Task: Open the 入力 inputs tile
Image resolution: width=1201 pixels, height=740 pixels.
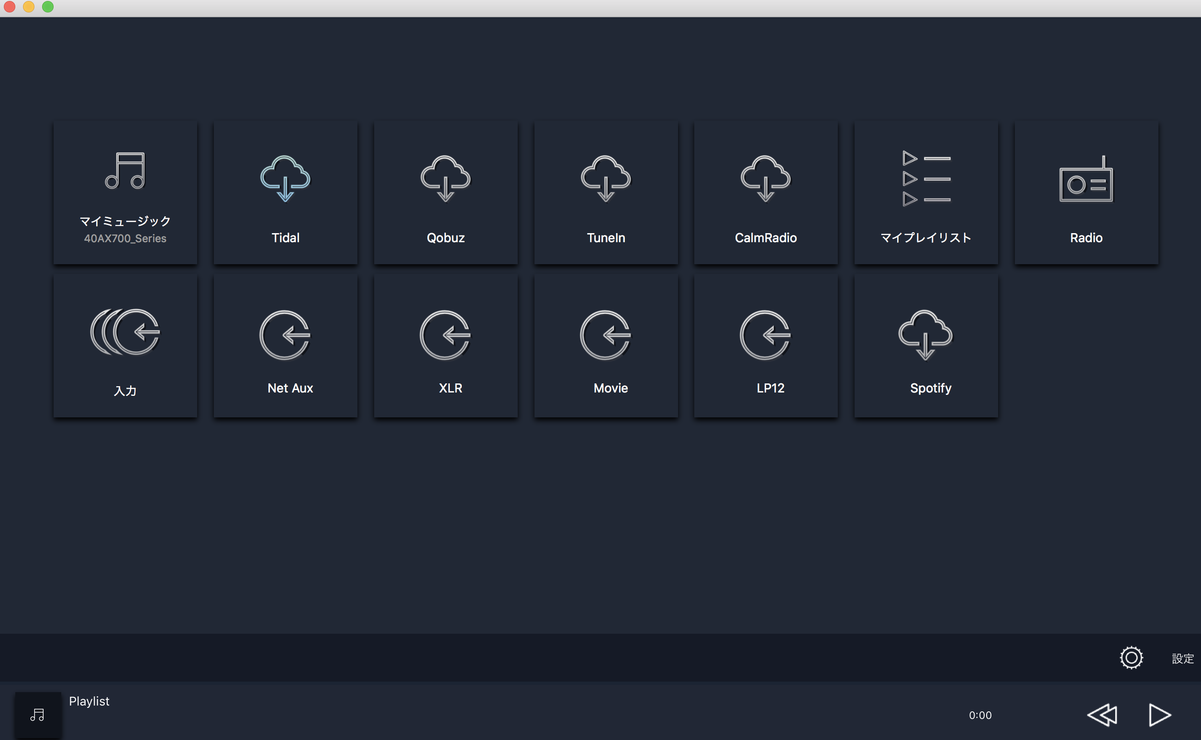Action: pyautogui.click(x=125, y=346)
